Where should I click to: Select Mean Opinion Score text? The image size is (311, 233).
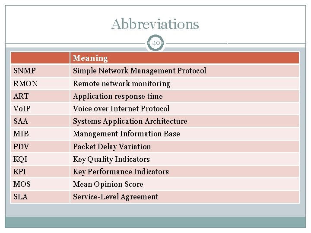click(x=108, y=184)
